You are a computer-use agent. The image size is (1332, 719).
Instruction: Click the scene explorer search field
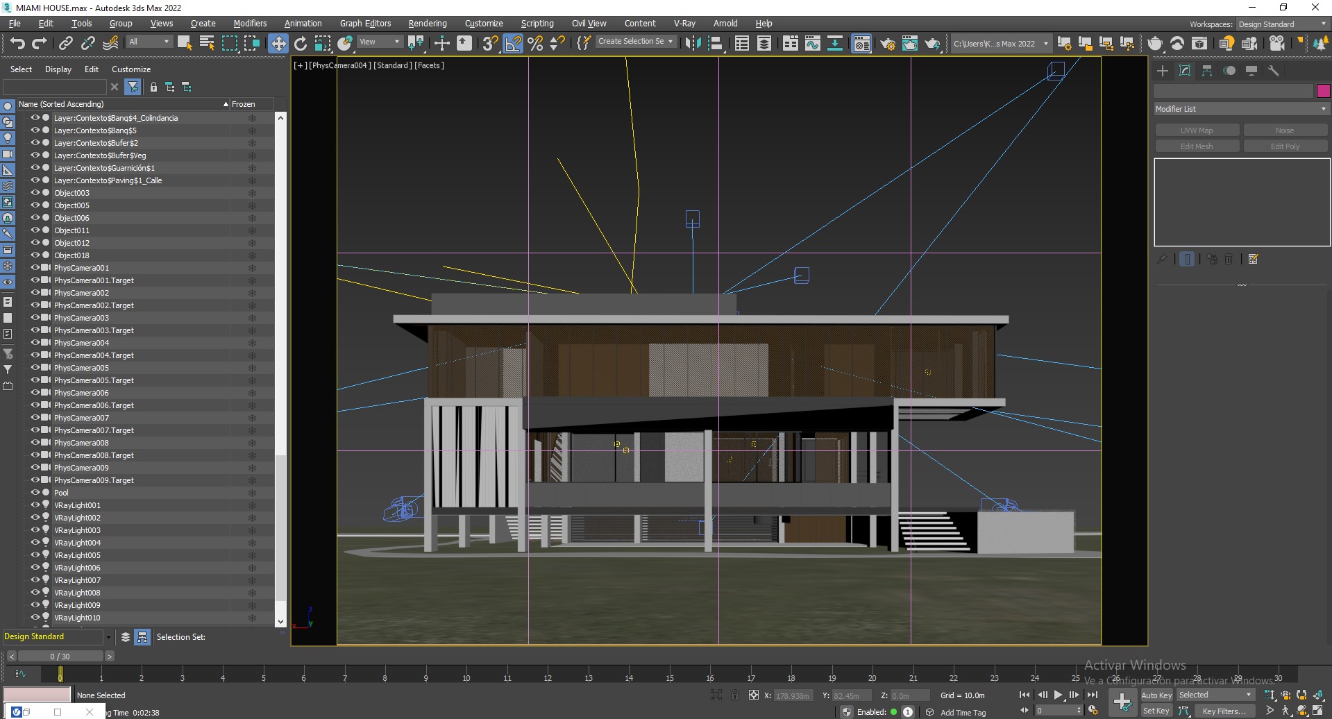[56, 87]
